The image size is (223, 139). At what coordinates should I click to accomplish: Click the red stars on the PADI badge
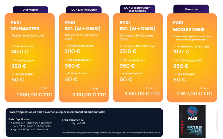(x=182, y=128)
